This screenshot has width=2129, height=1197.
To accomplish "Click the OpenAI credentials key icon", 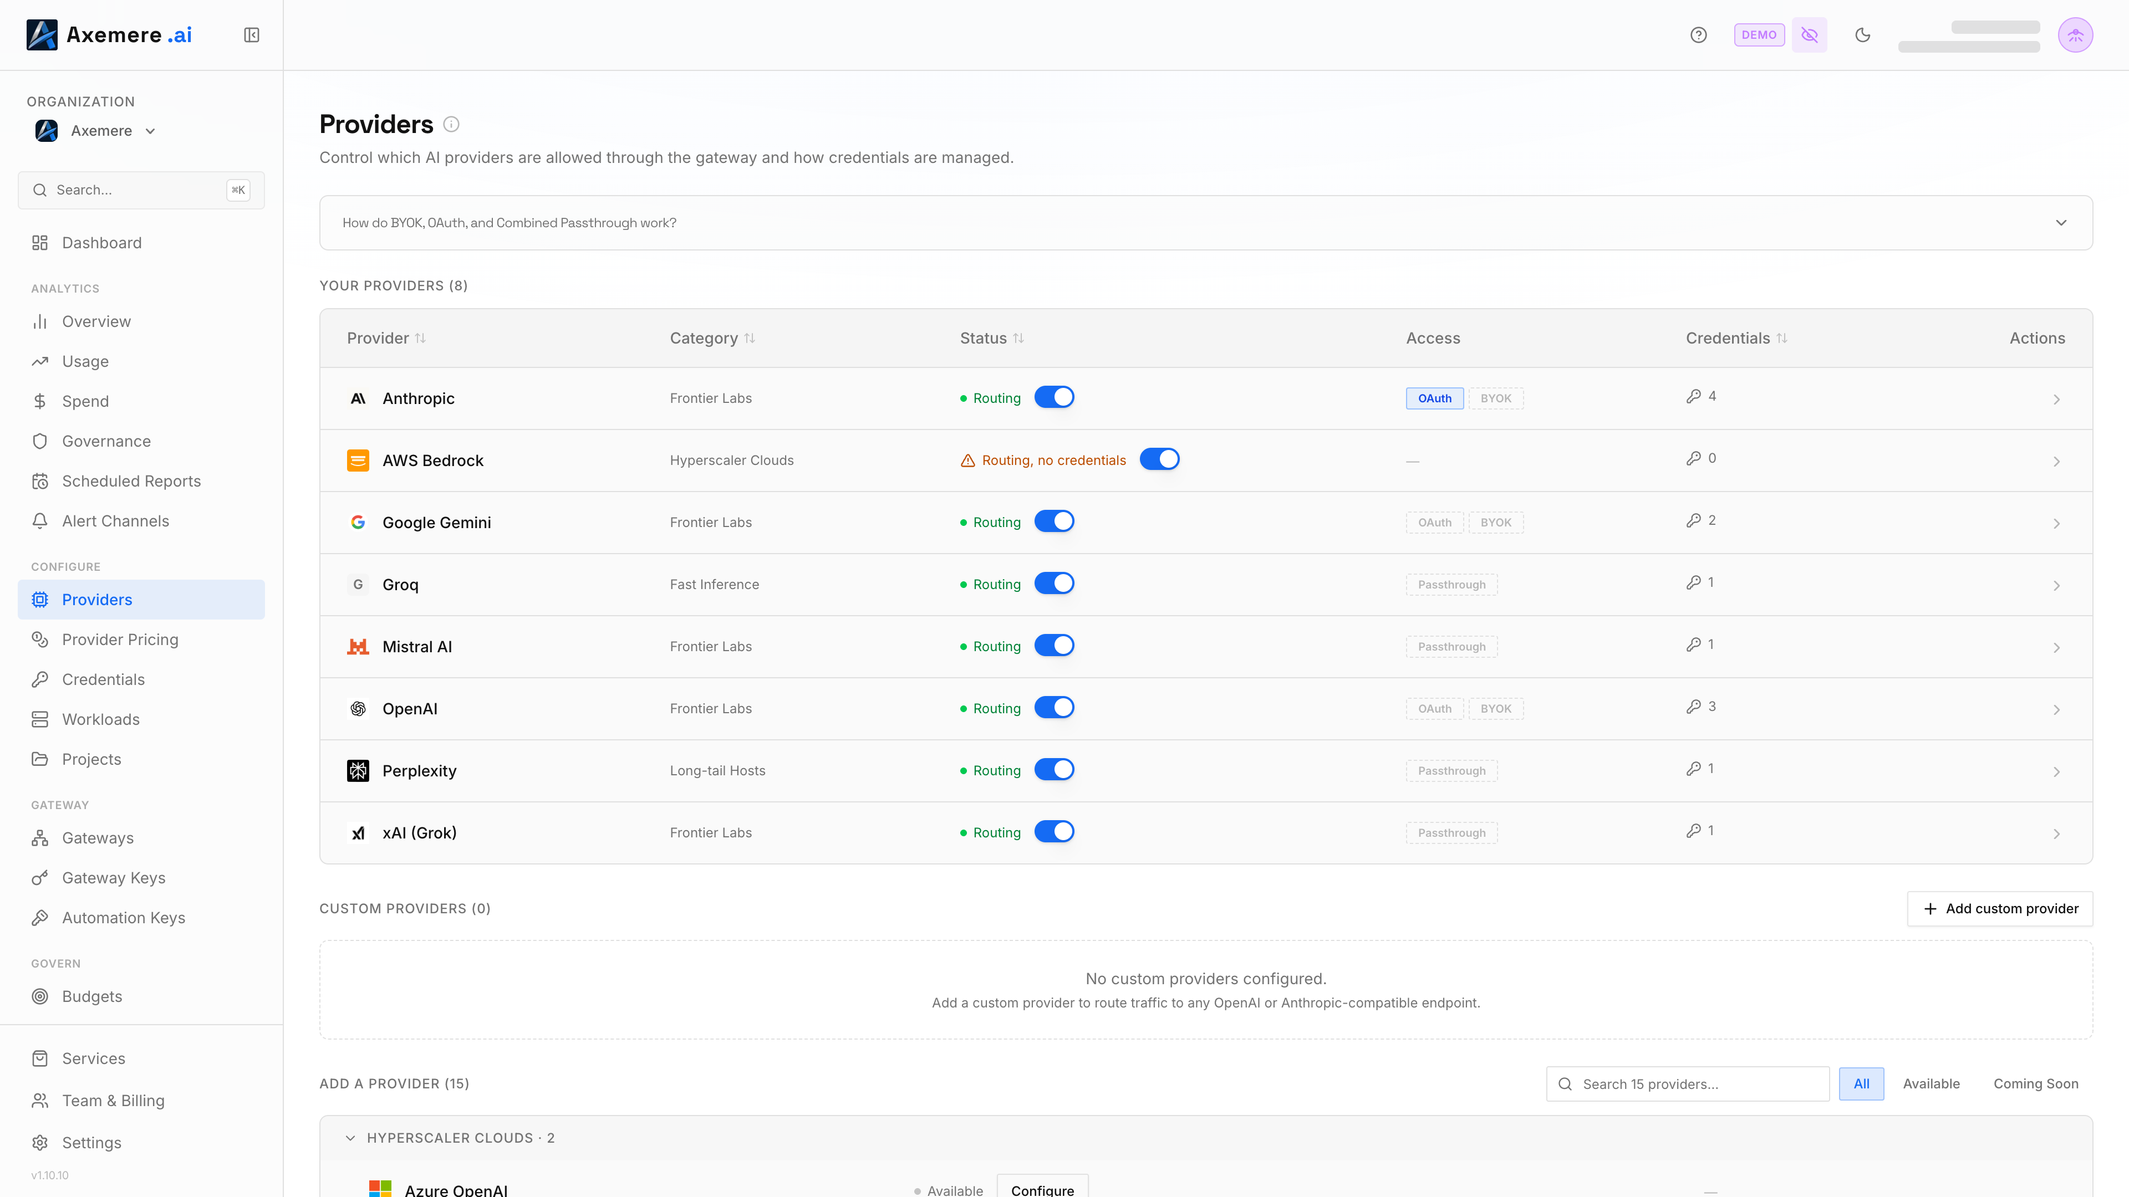I will (1693, 707).
